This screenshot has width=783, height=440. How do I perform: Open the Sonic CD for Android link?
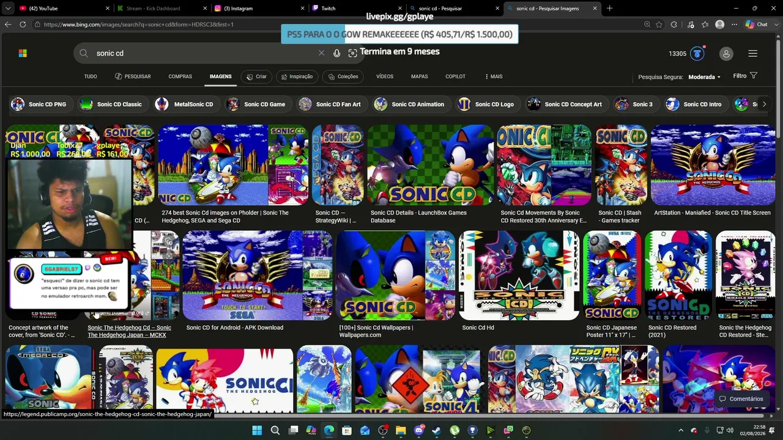pyautogui.click(x=235, y=328)
